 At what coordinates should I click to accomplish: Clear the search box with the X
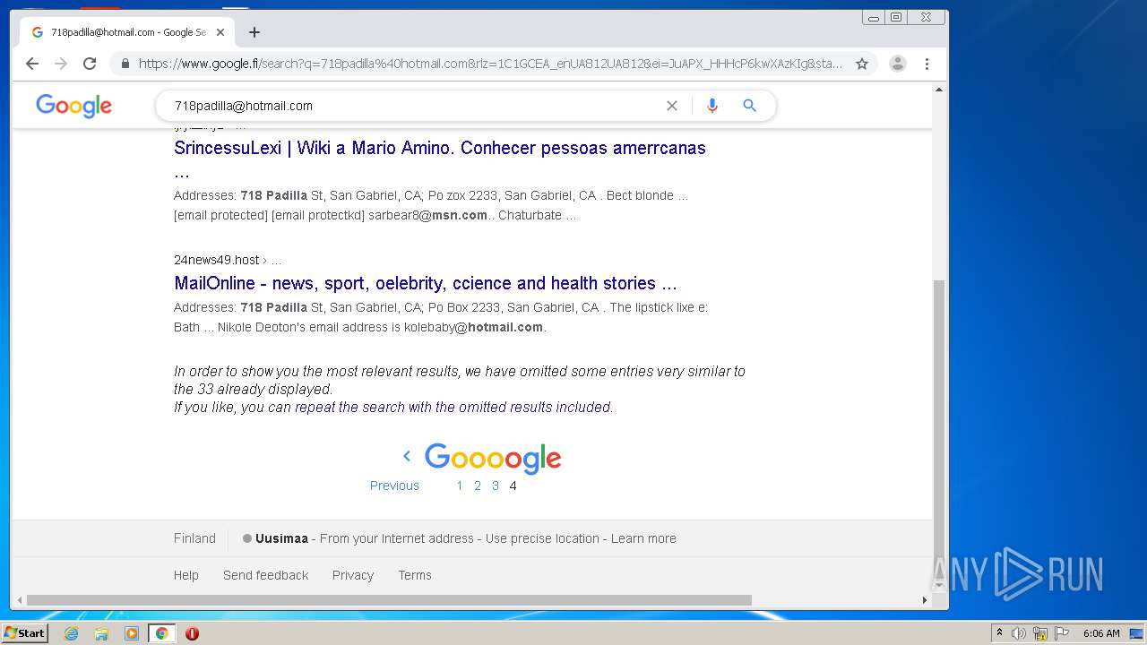tap(672, 106)
